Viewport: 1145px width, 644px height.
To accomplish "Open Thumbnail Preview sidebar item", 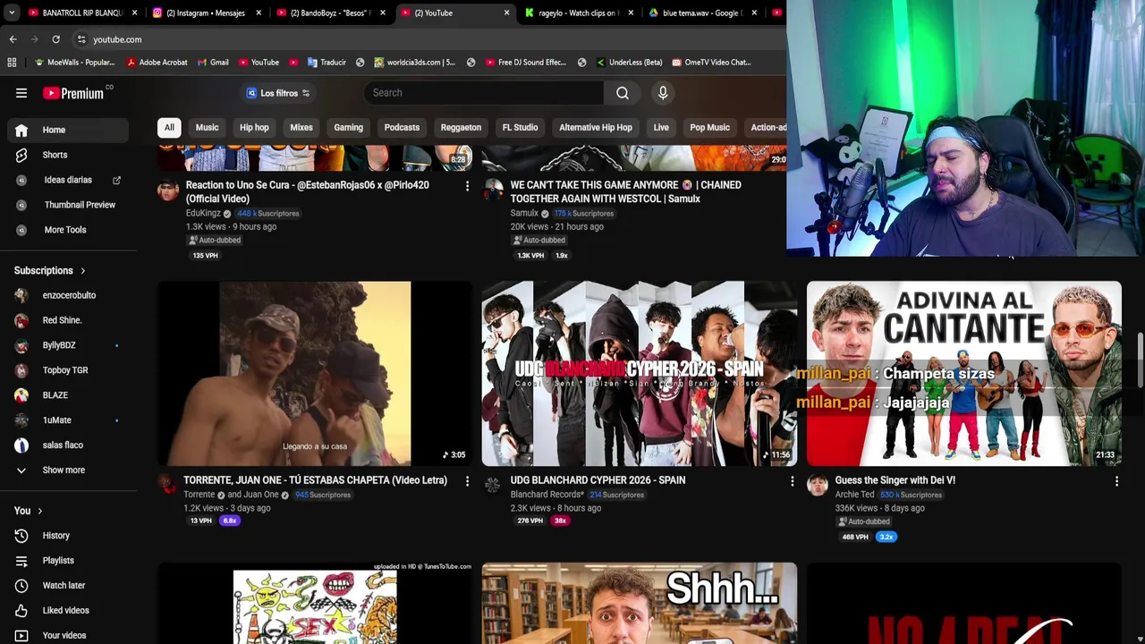I will (x=68, y=205).
